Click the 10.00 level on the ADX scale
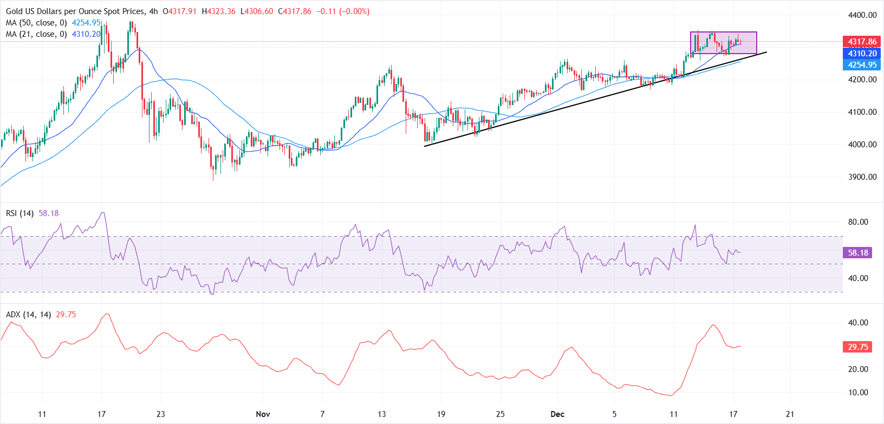The image size is (884, 424). [858, 393]
